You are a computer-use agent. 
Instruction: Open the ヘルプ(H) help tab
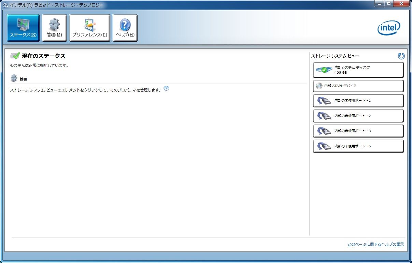pos(125,28)
